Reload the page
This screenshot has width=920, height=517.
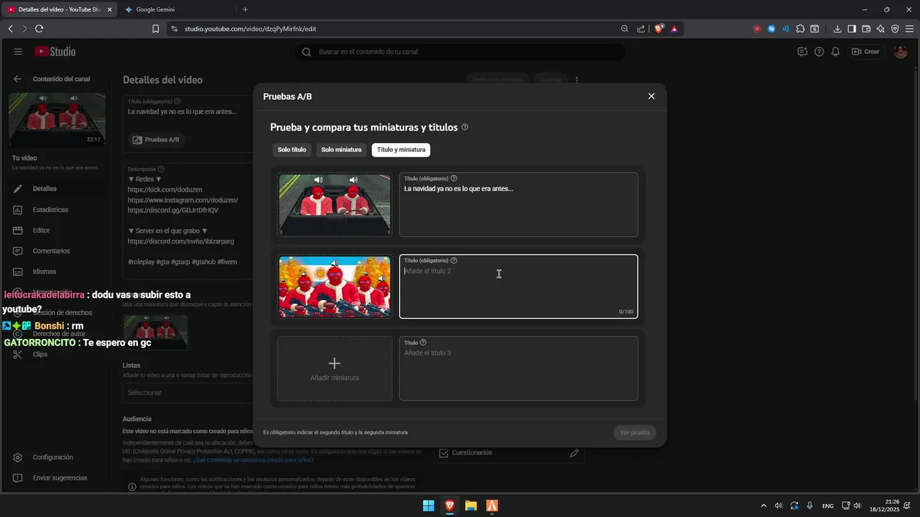(x=39, y=29)
